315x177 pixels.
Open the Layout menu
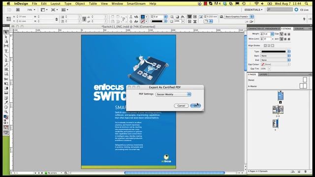coord(55,3)
